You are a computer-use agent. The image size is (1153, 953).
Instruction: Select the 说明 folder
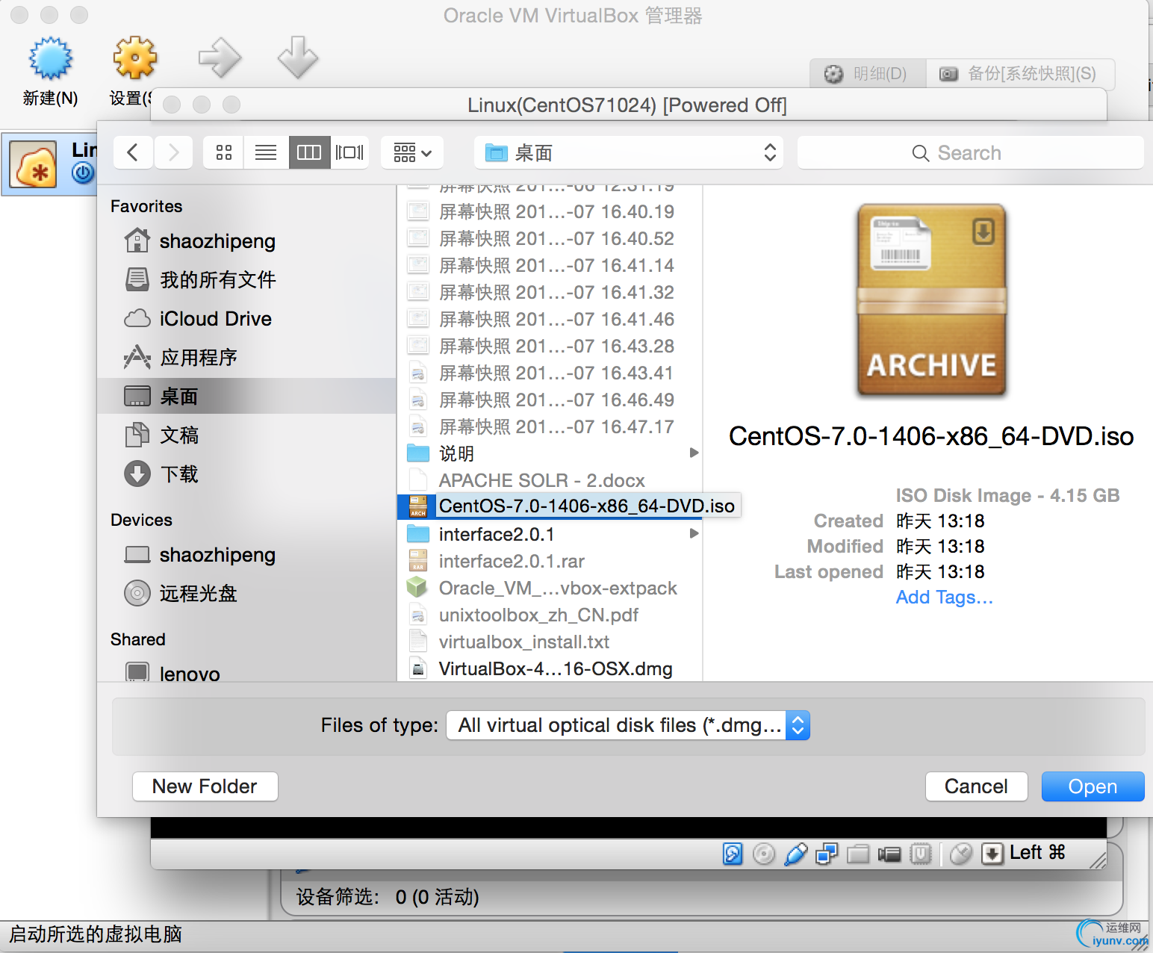coord(550,453)
